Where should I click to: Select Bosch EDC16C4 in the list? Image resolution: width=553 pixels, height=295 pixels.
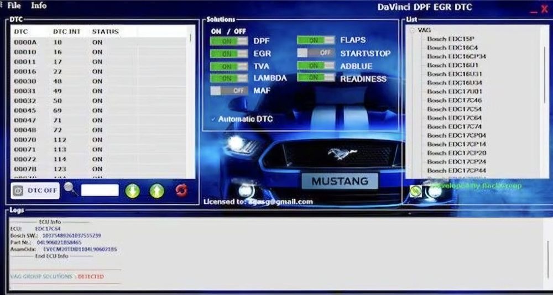click(x=452, y=48)
